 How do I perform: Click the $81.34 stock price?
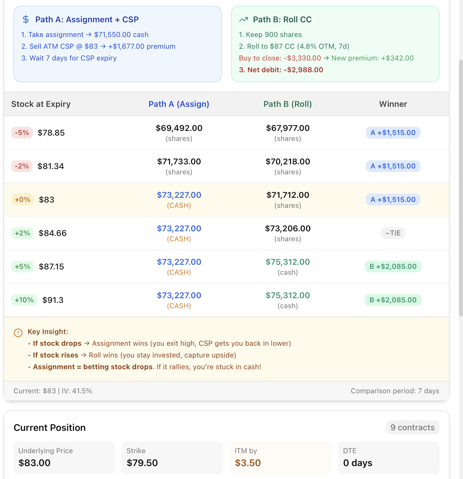pyautogui.click(x=51, y=166)
